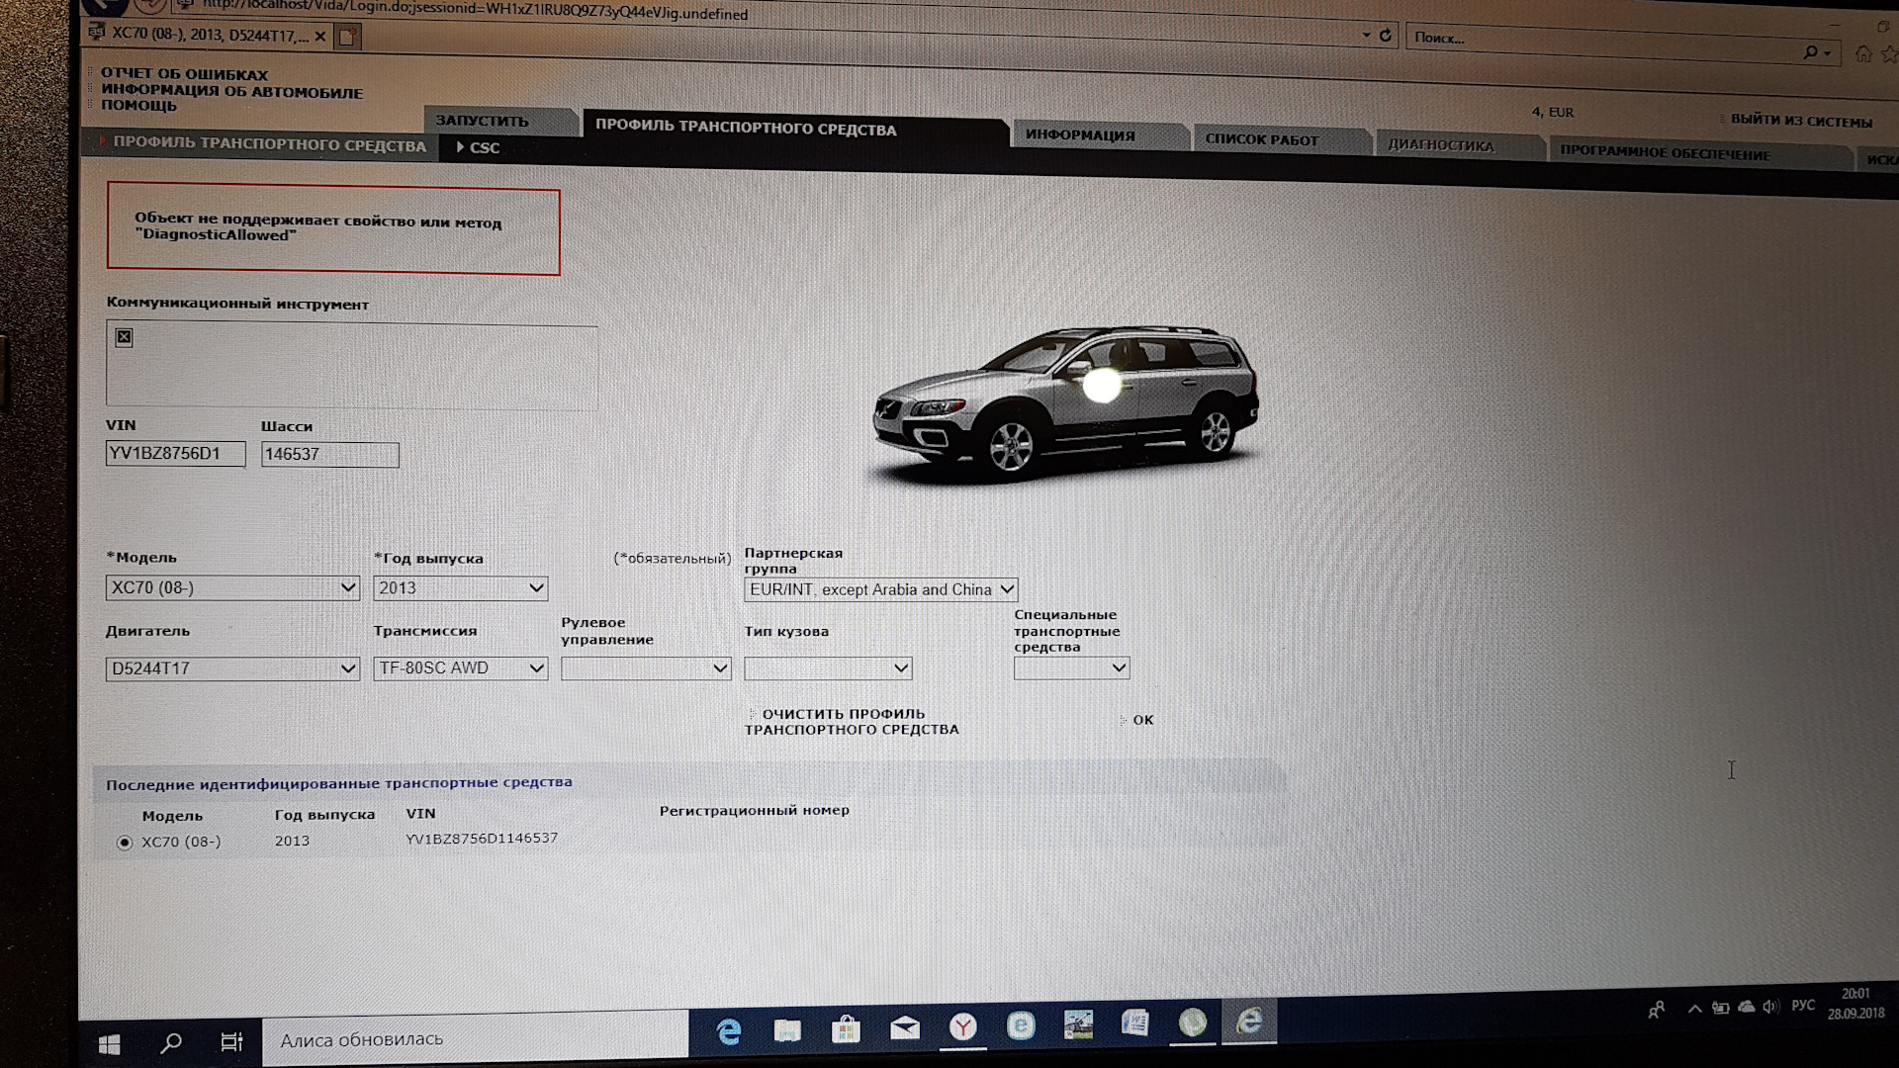
Task: Click the volume speaker tray icon
Action: point(1770,1007)
